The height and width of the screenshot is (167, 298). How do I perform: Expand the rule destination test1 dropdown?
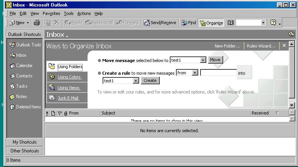[136, 81]
